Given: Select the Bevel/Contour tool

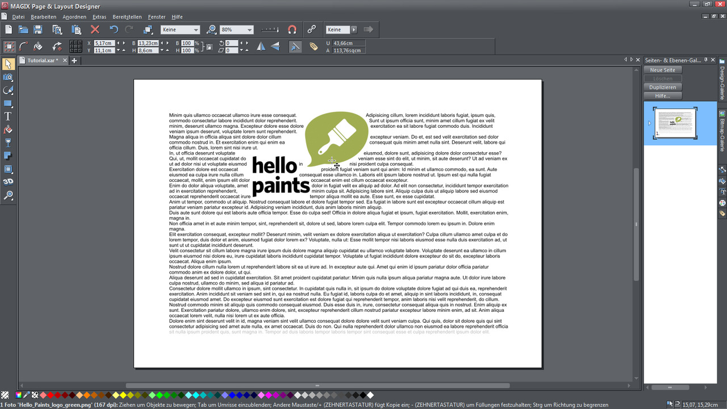Looking at the screenshot, I should 8,169.
